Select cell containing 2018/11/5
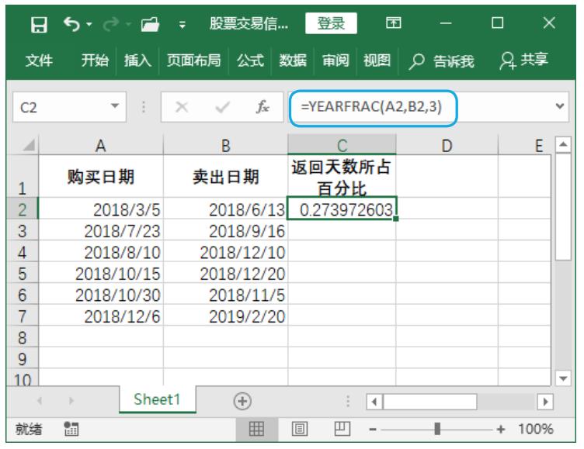This screenshot has width=584, height=449. pos(226,295)
